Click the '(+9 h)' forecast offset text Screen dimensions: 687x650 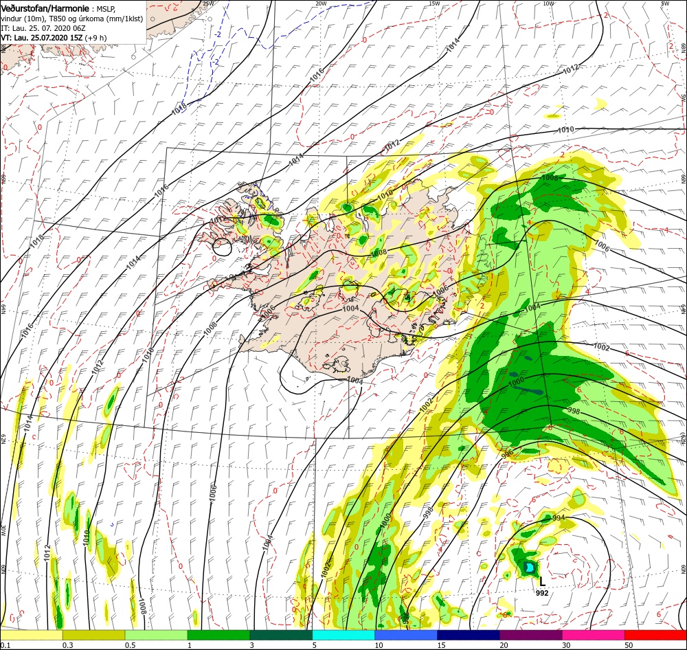[95, 38]
